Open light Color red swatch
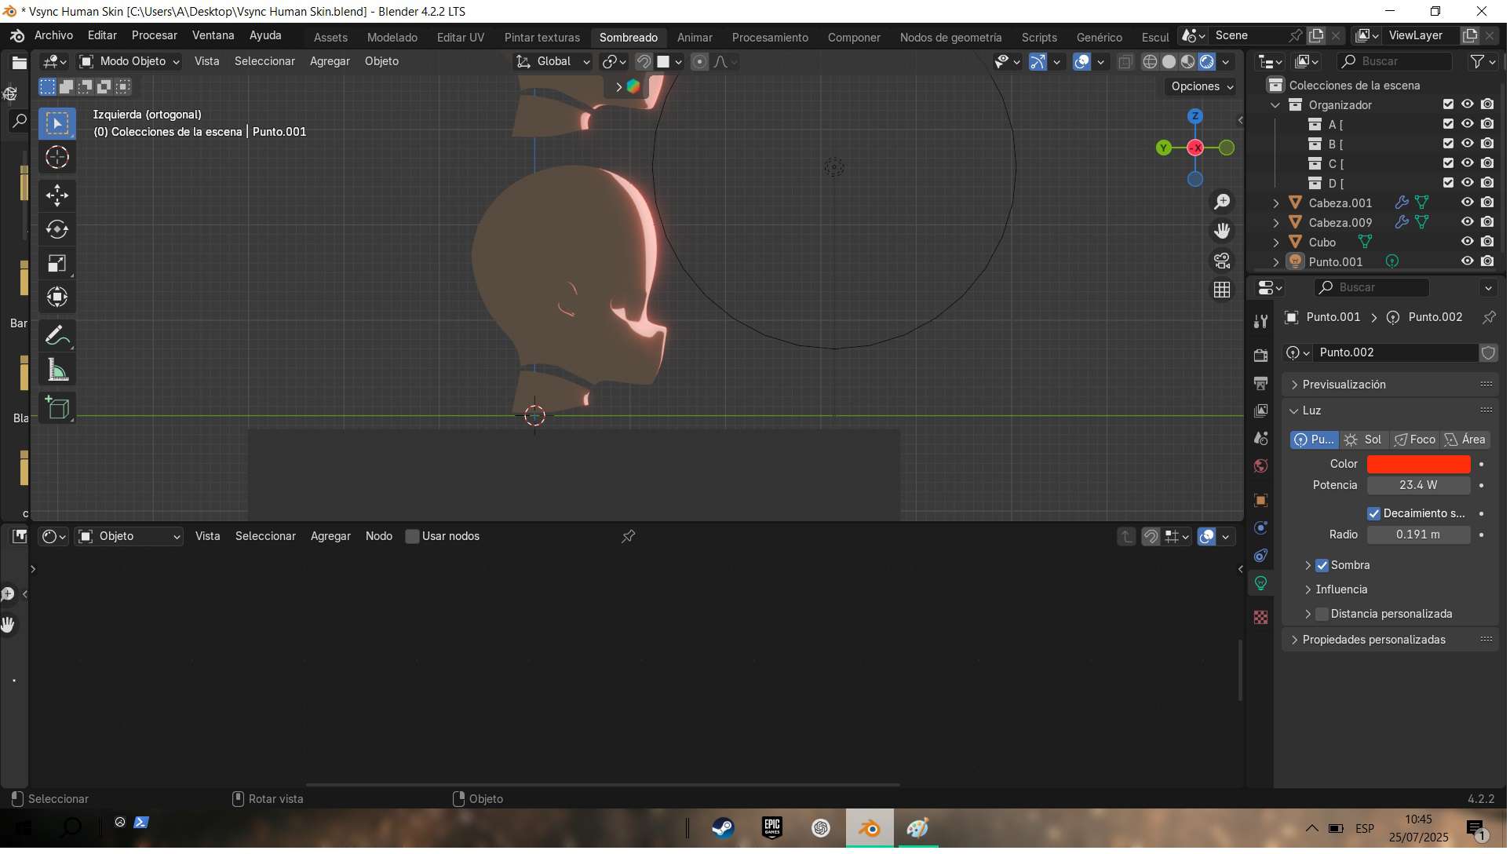The width and height of the screenshot is (1510, 854). pos(1421,465)
